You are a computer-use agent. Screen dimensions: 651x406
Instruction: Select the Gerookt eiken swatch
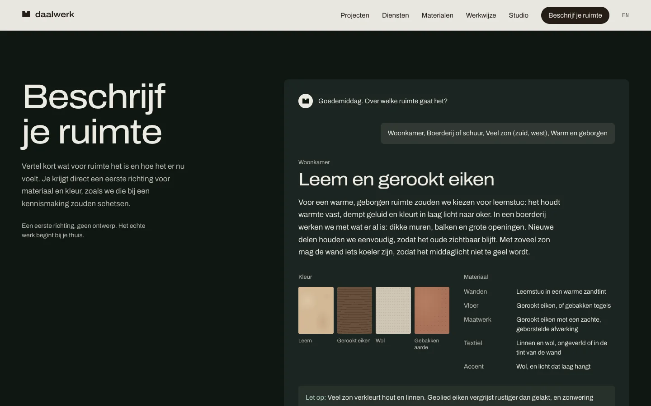click(x=354, y=310)
